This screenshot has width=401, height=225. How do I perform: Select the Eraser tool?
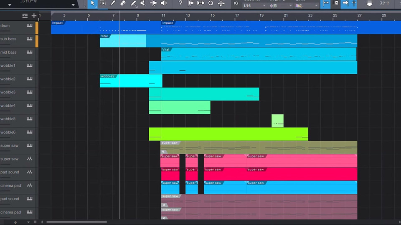point(123,3)
